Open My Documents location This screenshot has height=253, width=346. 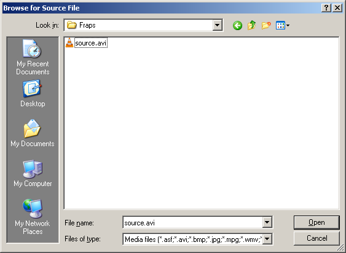pos(33,133)
